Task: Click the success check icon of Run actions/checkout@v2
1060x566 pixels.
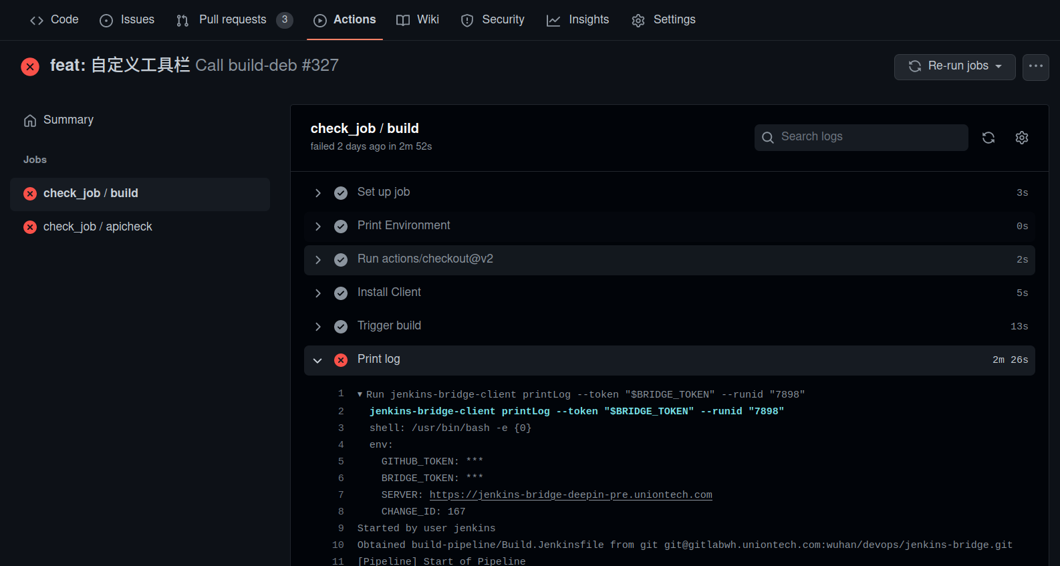Action: tap(341, 260)
